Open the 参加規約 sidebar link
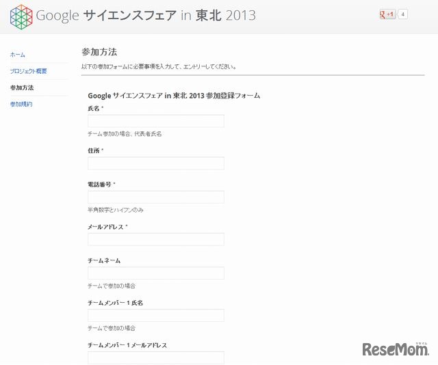Viewport: 438px width, 365px height. 21,104
